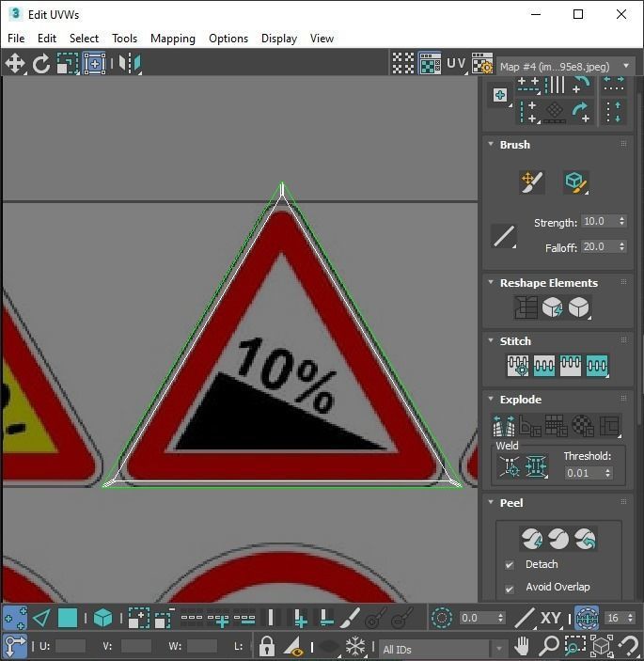Click the Mirror Horizontal tool
This screenshot has width=644, height=661.
coord(130,64)
